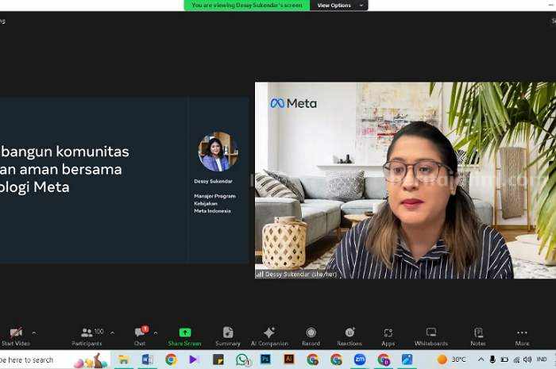Open File Explorer from the taskbar
This screenshot has height=369, width=556.
pyautogui.click(x=123, y=359)
